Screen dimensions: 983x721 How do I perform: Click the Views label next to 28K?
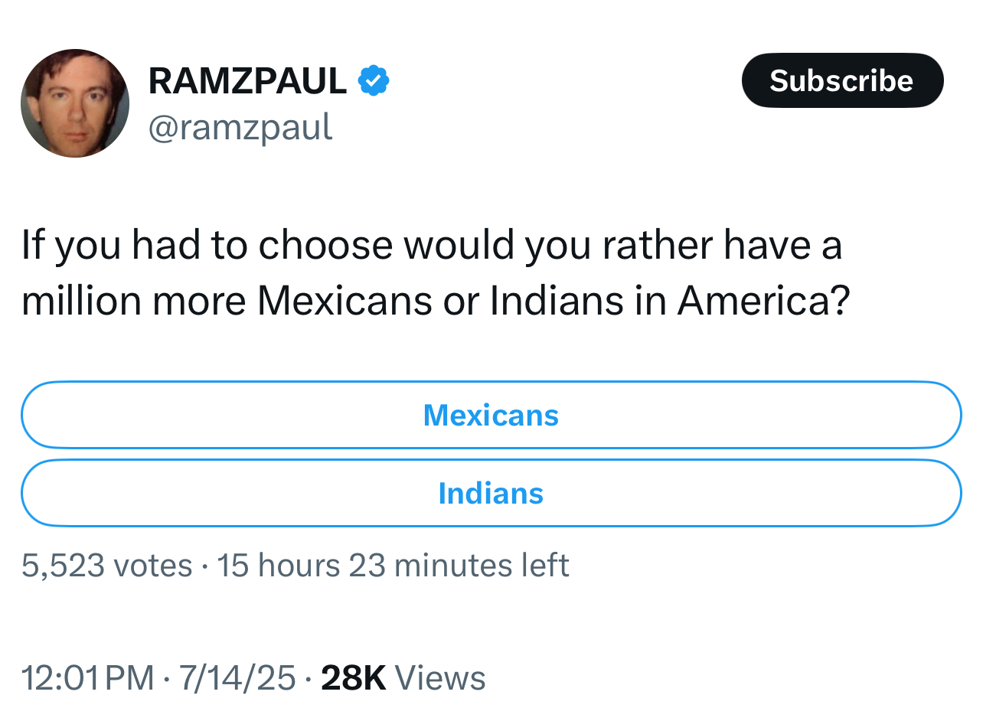pos(440,678)
